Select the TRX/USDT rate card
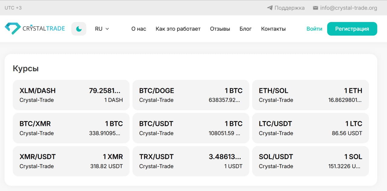387x191 pixels. [x=191, y=161]
